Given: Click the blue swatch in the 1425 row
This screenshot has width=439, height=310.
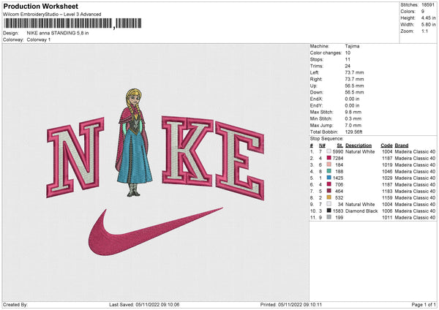Looking at the screenshot, I should coord(329,178).
